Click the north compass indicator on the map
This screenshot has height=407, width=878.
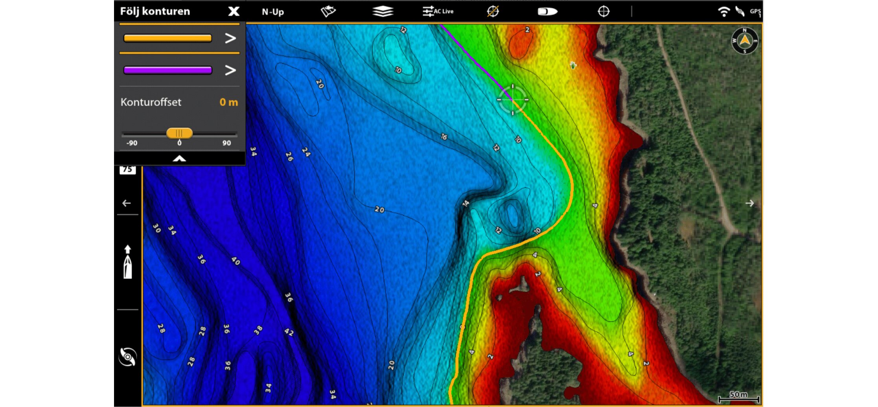(744, 41)
